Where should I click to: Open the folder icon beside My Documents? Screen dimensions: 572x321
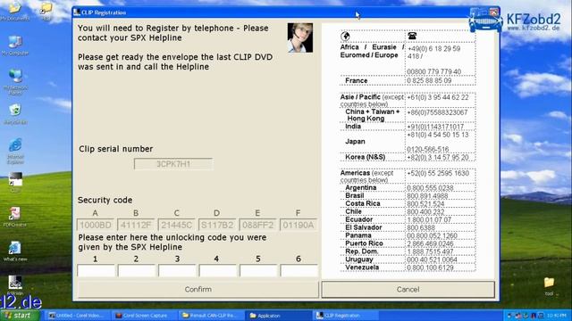click(46, 11)
